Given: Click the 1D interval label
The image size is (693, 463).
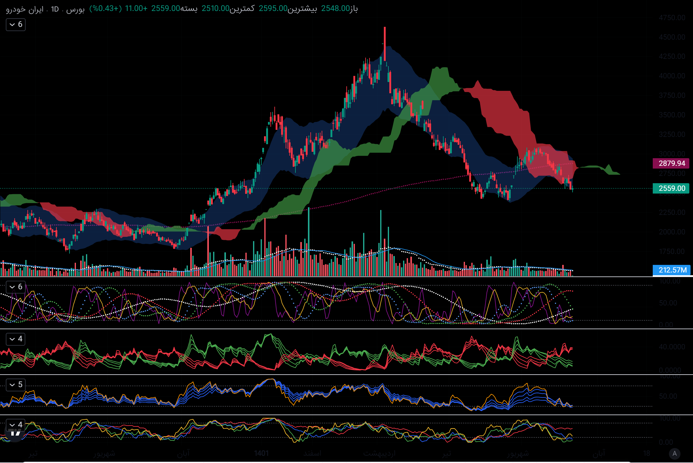Looking at the screenshot, I should tap(55, 9).
